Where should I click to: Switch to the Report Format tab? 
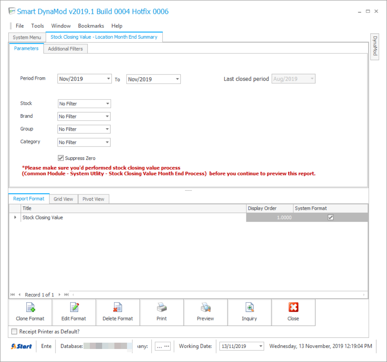tap(29, 199)
